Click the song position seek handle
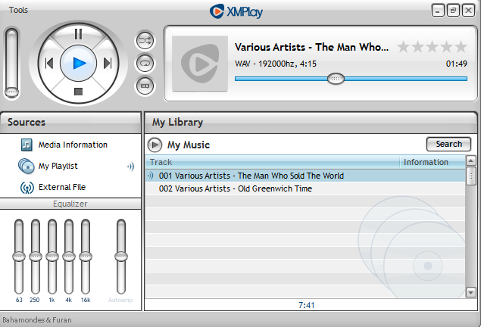Viewport: 481px width, 327px height. [x=336, y=79]
